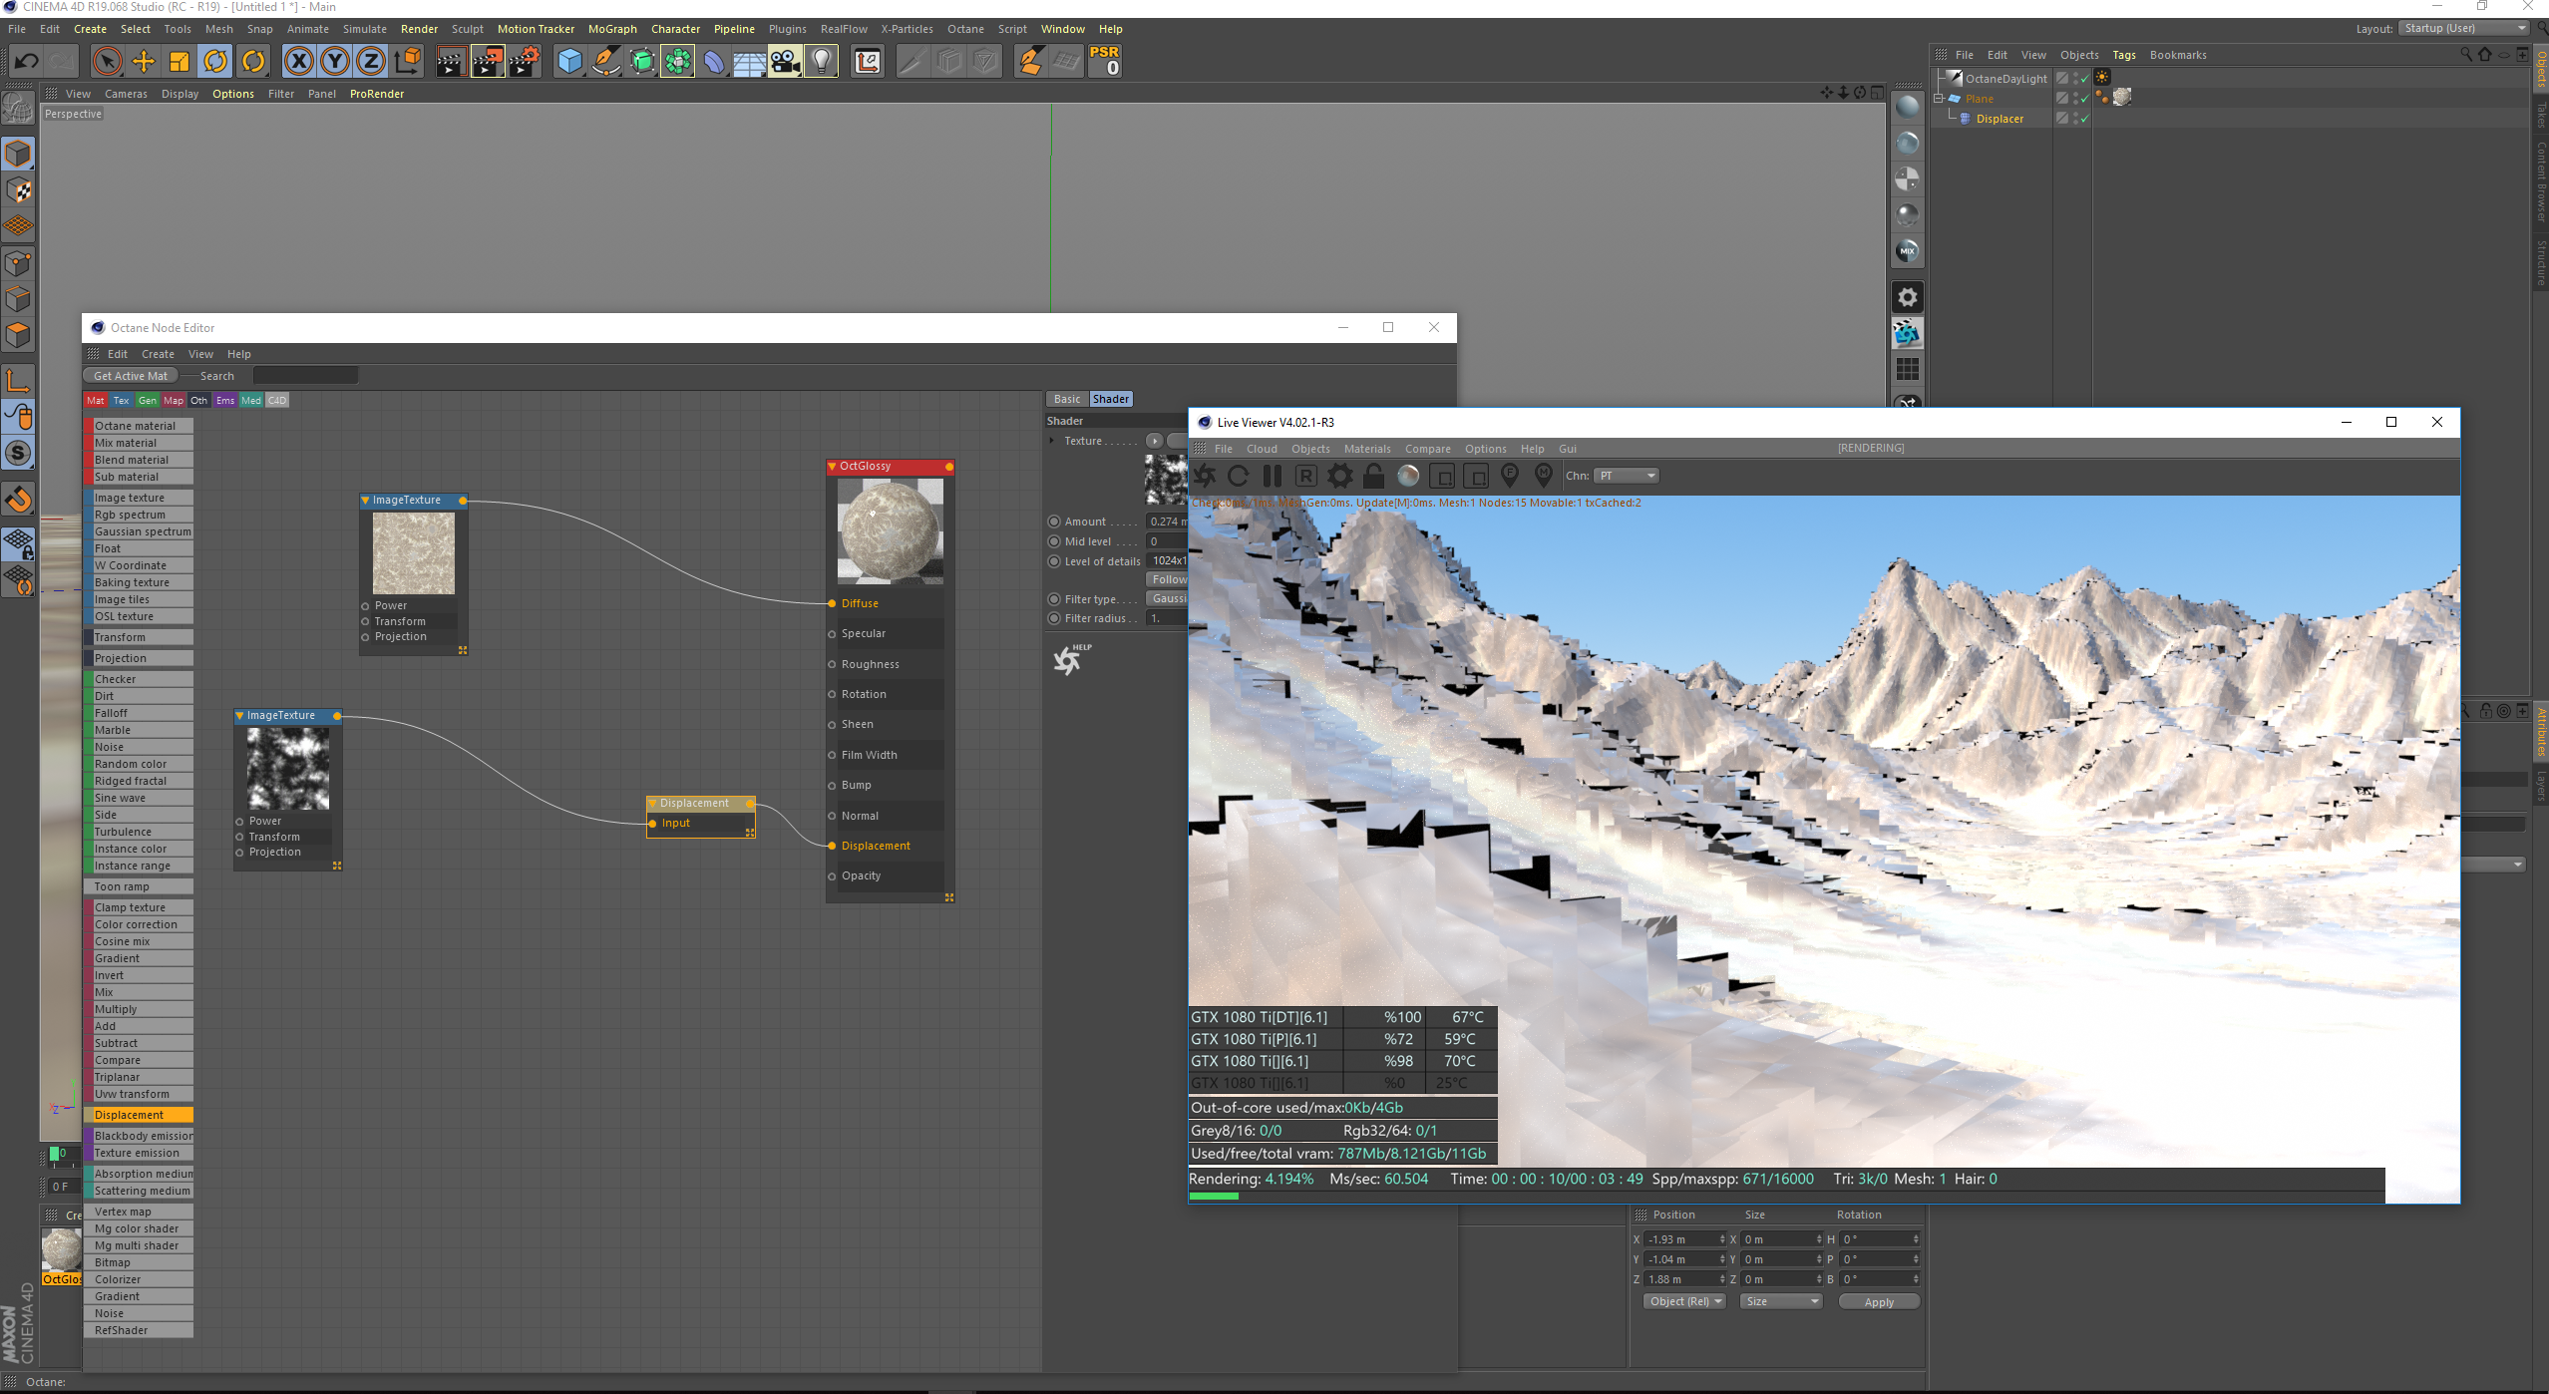Toggle the X-axis lock button
This screenshot has height=1394, width=2549.
(298, 62)
